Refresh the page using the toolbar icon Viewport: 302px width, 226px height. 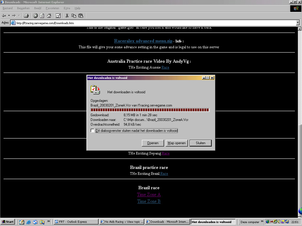coord(42,16)
